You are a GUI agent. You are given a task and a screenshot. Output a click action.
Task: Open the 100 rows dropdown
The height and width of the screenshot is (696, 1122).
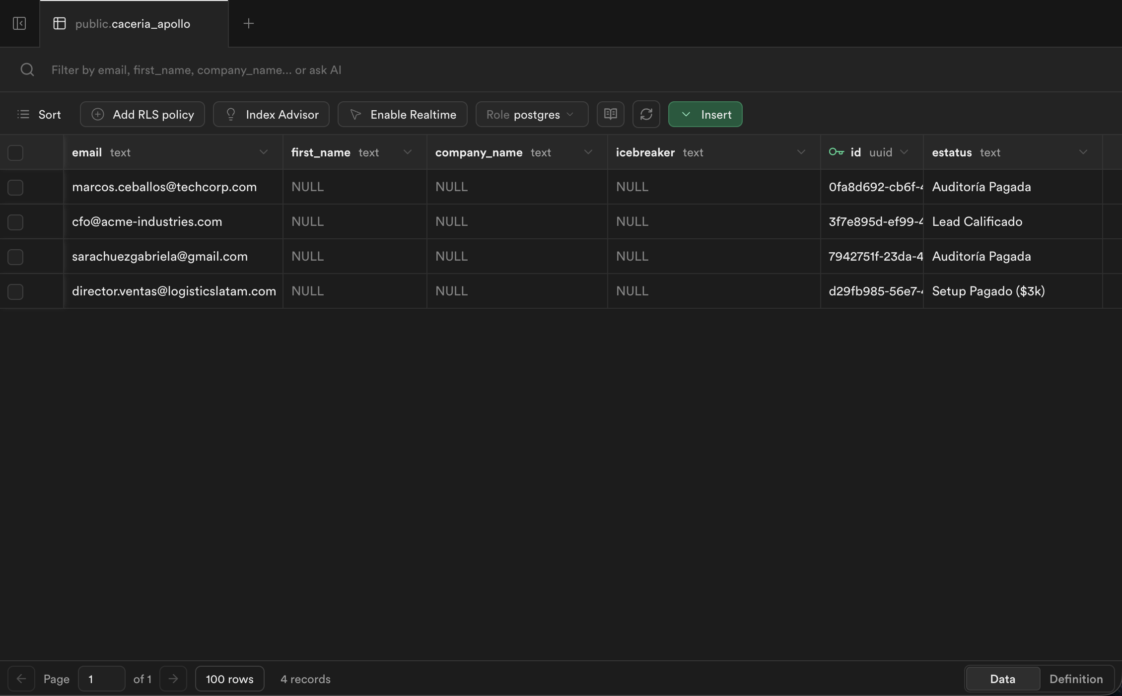tap(229, 679)
